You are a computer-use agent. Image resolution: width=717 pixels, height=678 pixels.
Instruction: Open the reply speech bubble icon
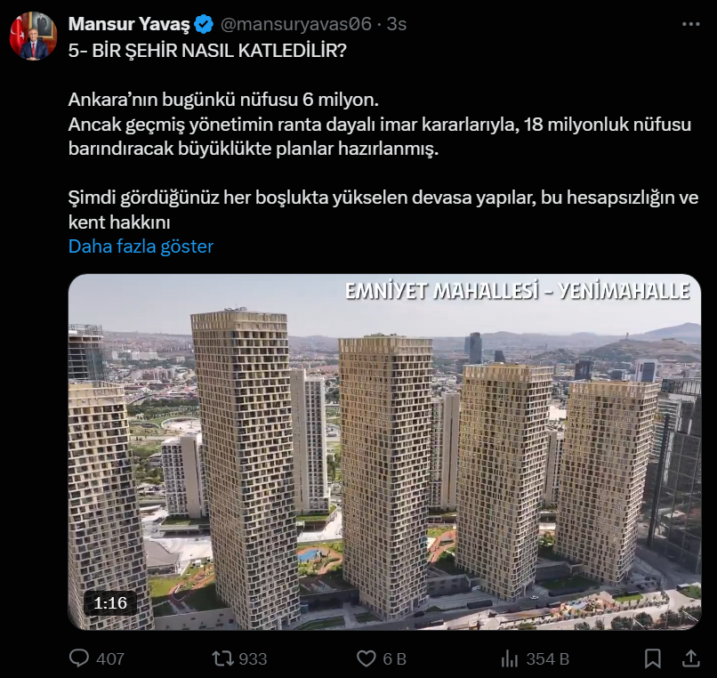[x=78, y=658]
